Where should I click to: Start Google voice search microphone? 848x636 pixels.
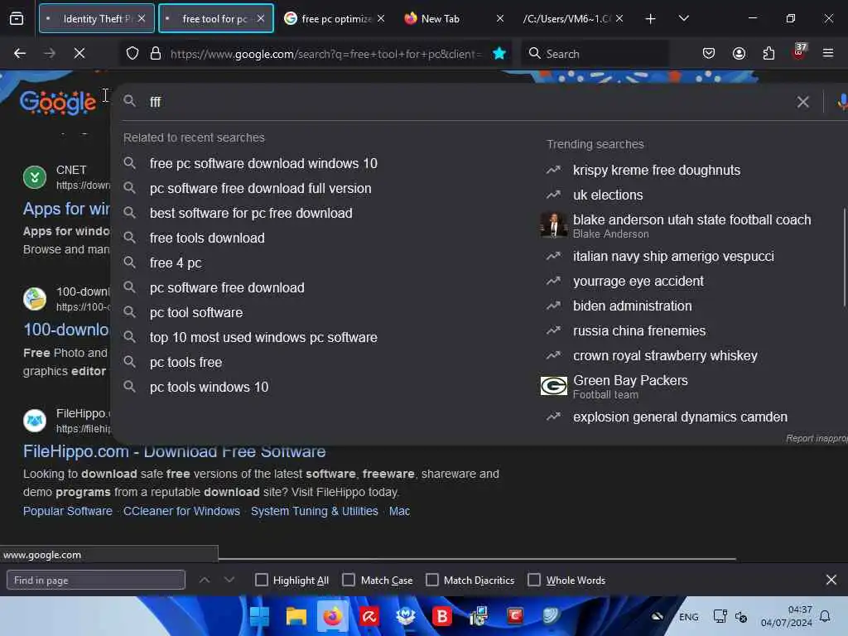click(x=842, y=102)
